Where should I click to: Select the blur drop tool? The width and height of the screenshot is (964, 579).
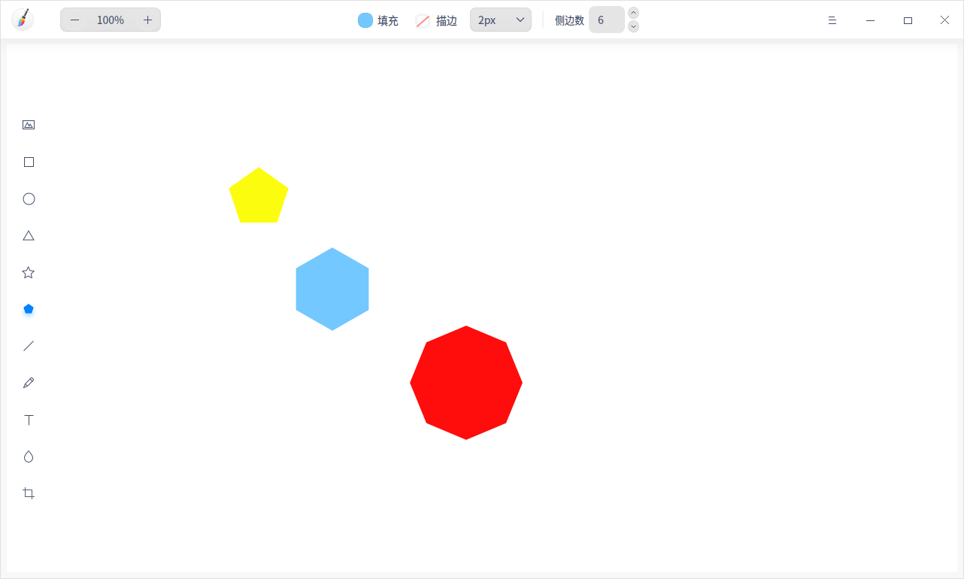(x=29, y=456)
